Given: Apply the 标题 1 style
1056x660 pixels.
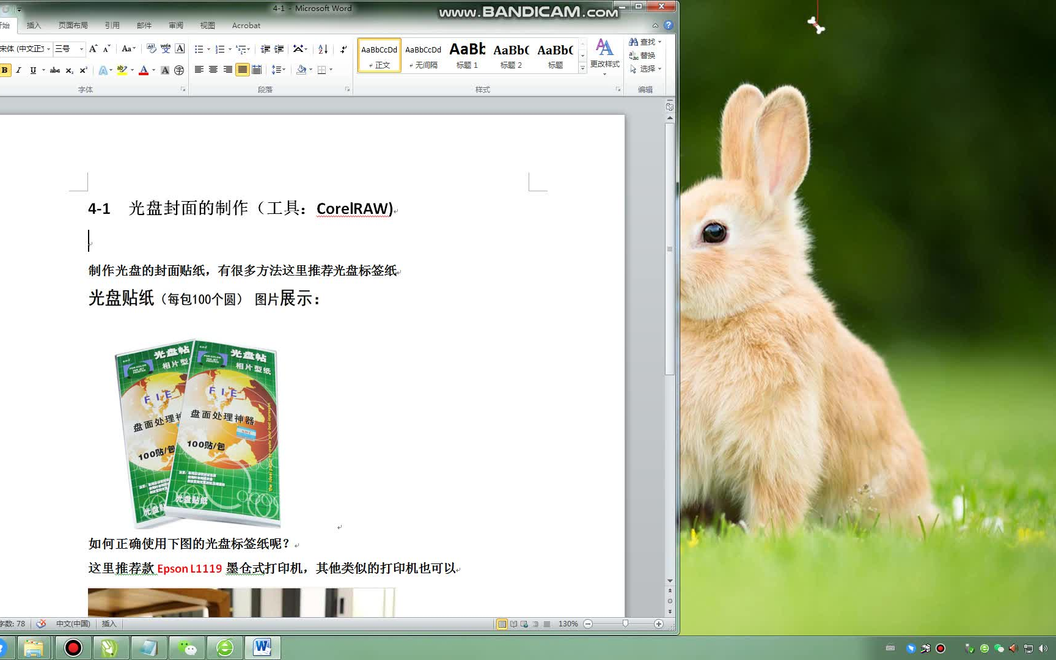Looking at the screenshot, I should point(467,56).
